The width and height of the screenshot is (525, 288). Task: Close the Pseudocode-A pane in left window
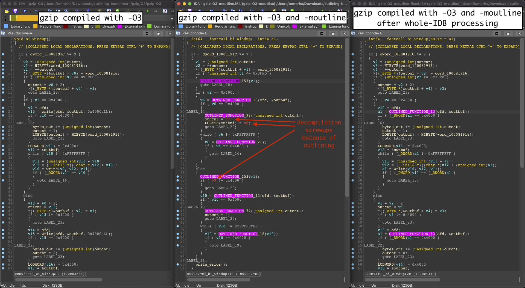point(170,33)
